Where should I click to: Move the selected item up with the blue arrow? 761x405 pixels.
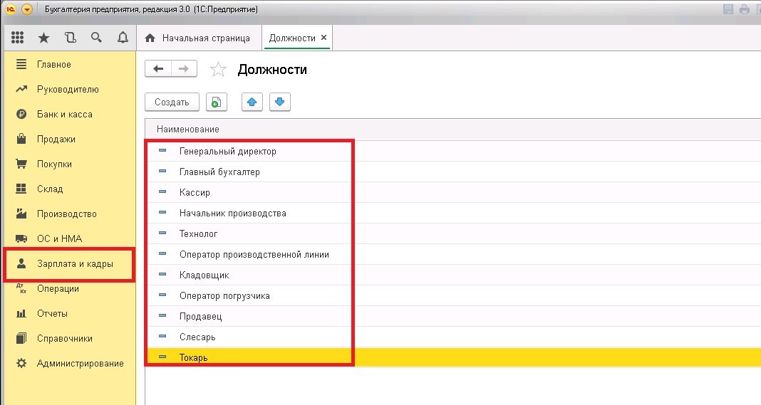click(252, 102)
